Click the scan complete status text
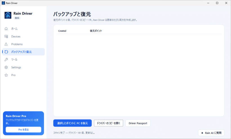The width and height of the screenshot is (231, 139). (x=74, y=133)
